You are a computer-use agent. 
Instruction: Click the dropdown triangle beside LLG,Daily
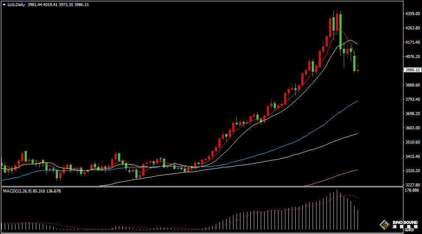(x=4, y=4)
